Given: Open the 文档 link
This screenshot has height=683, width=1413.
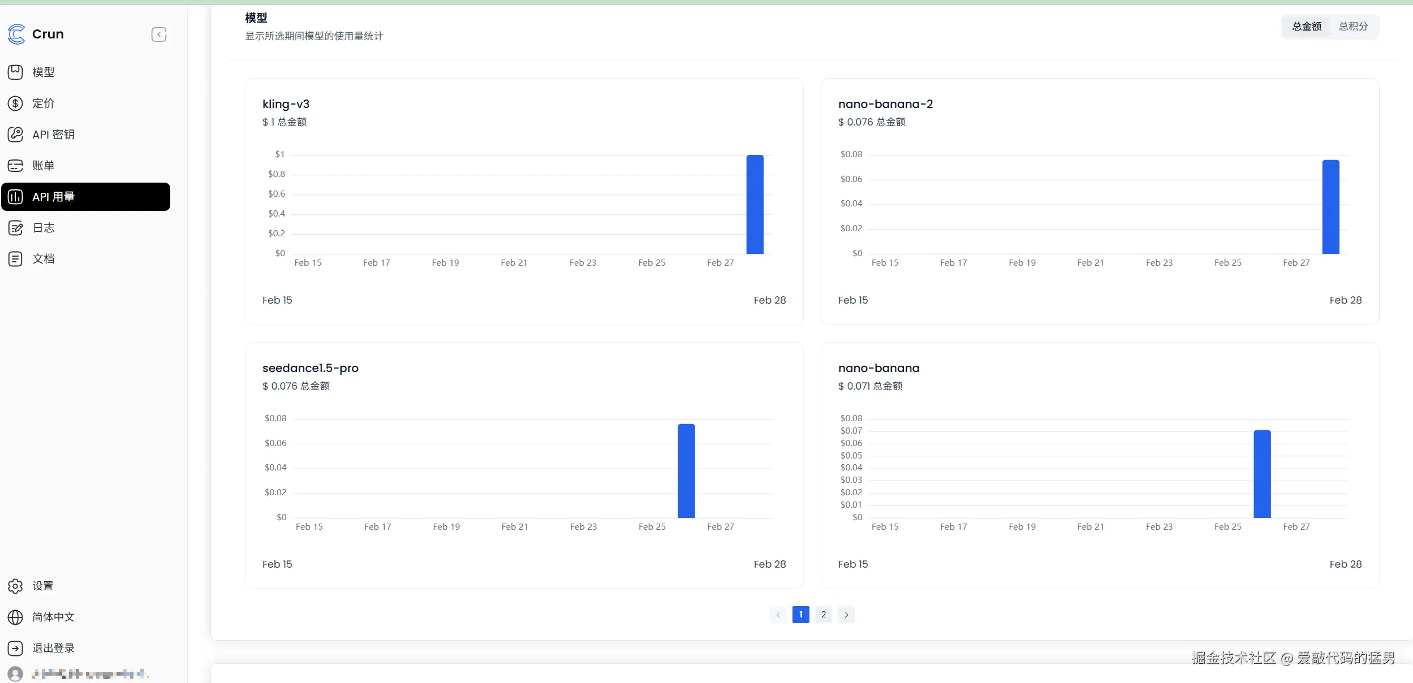Looking at the screenshot, I should 85,259.
